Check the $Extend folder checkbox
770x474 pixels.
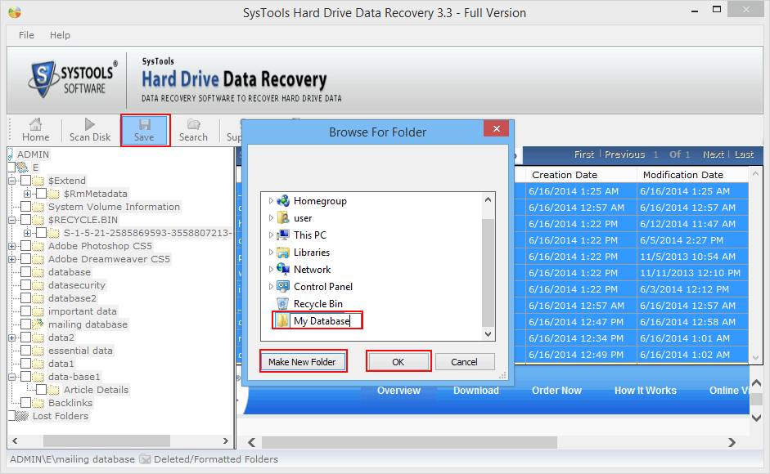[x=26, y=181]
